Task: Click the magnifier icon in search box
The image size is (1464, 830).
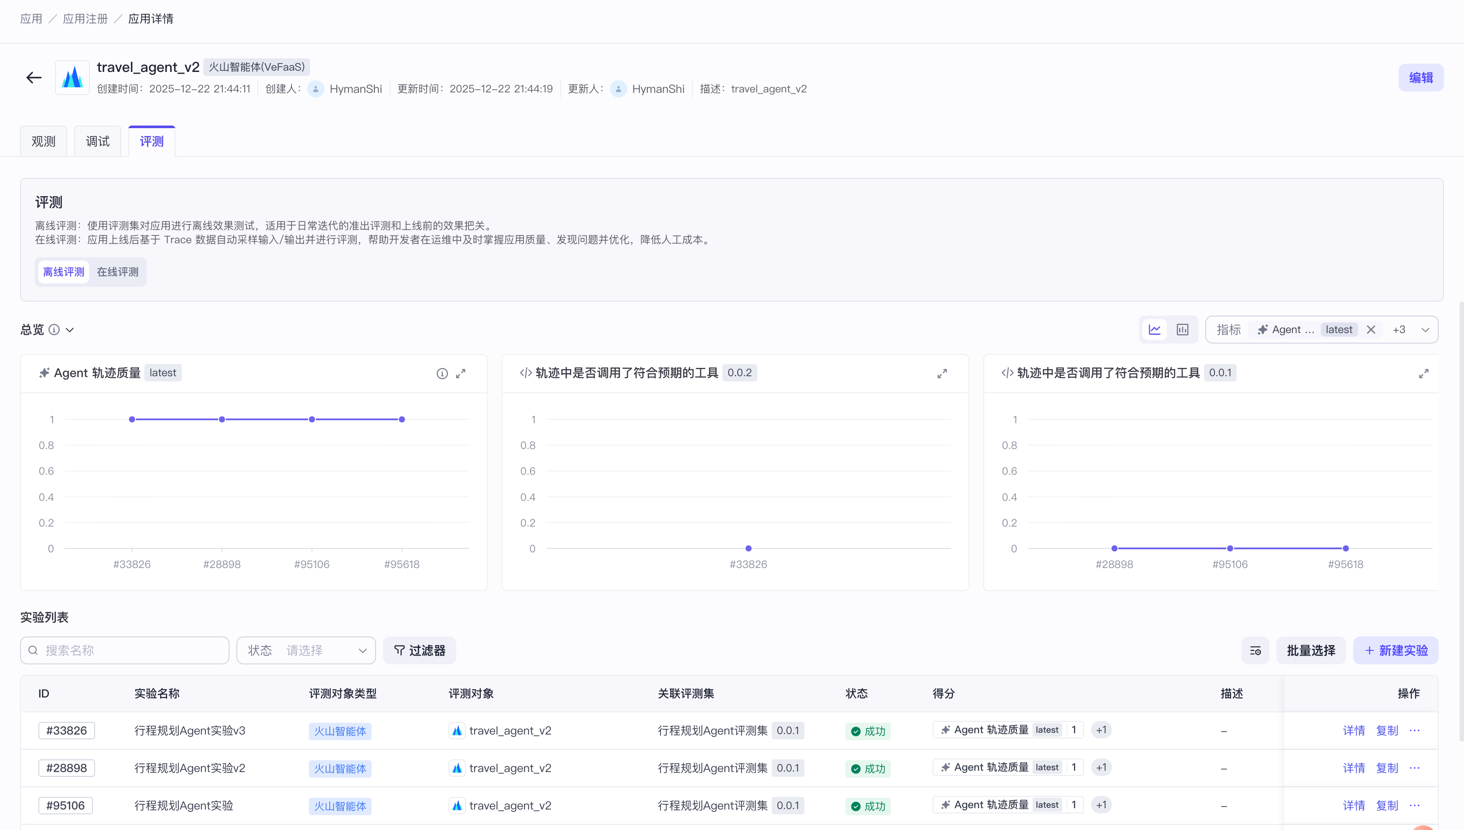Action: tap(33, 650)
